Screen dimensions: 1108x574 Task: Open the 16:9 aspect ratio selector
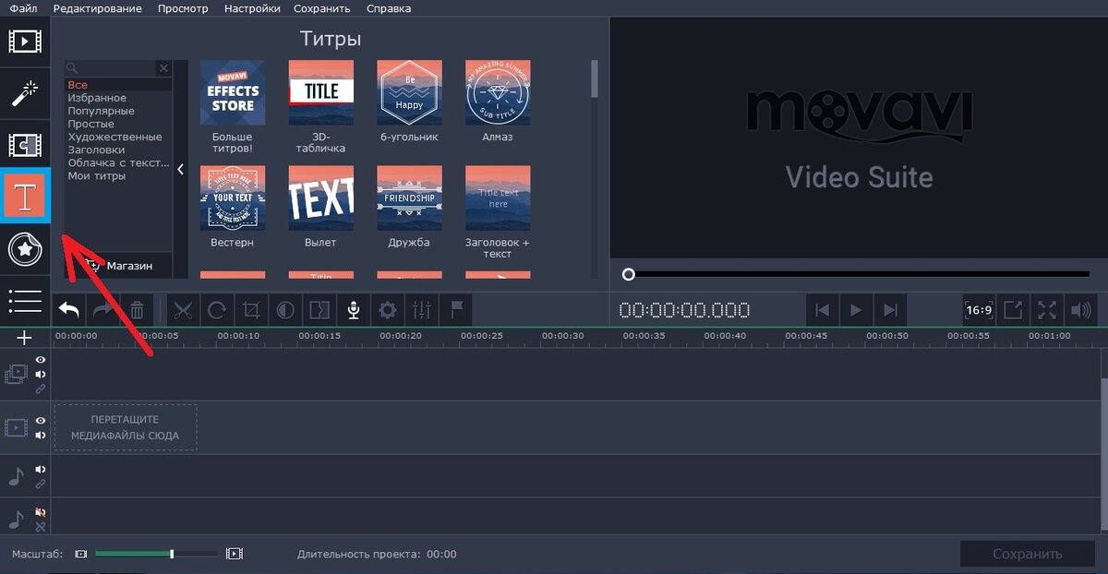pyautogui.click(x=978, y=310)
